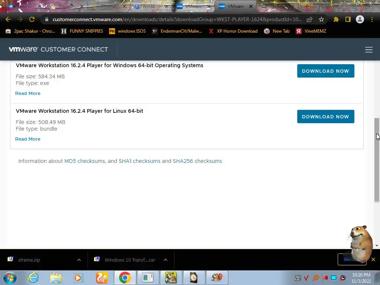Viewport: 380px width, 285px height.
Task: Open the Chrome profile avatar
Action: [360, 19]
